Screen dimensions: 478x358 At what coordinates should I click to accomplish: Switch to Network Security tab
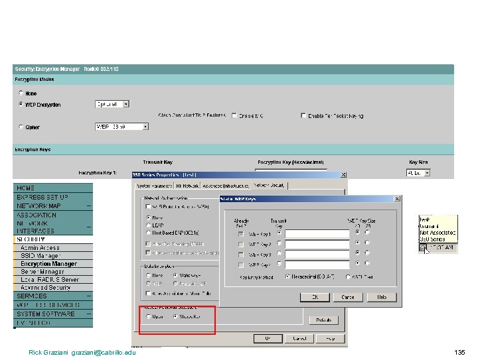tap(269, 185)
